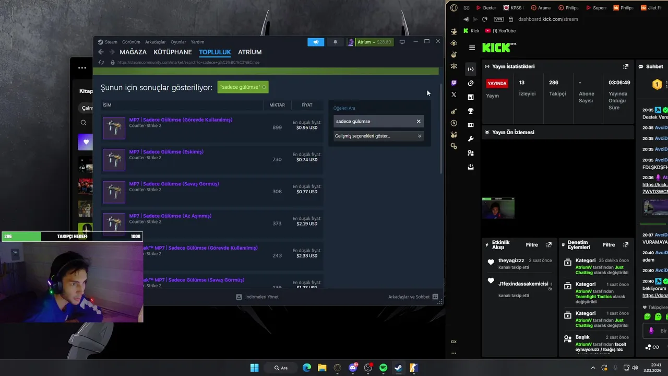Open X icon in Opera GX sidebar

[454, 95]
